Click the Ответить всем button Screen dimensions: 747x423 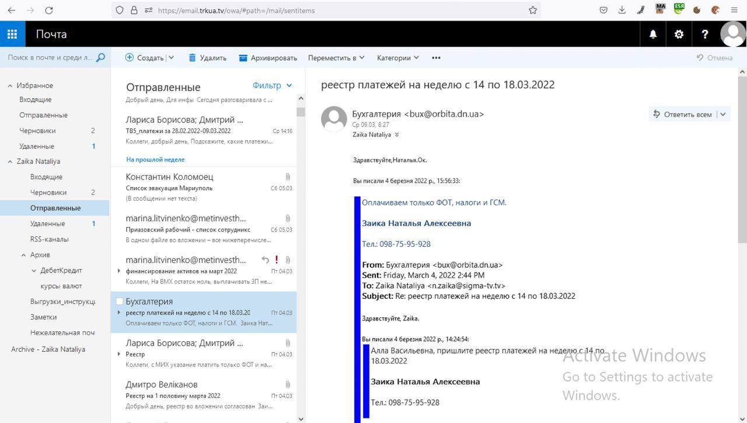(x=683, y=114)
